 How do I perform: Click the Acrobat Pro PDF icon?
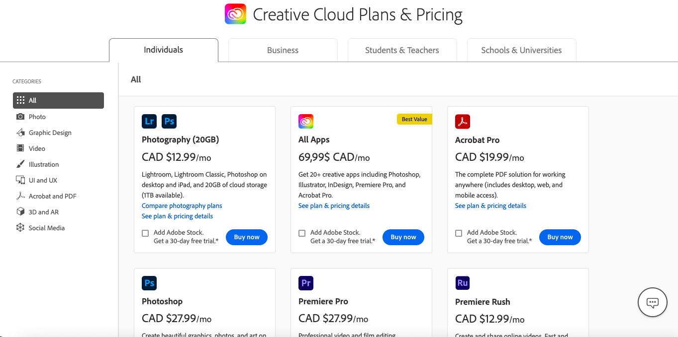[463, 121]
